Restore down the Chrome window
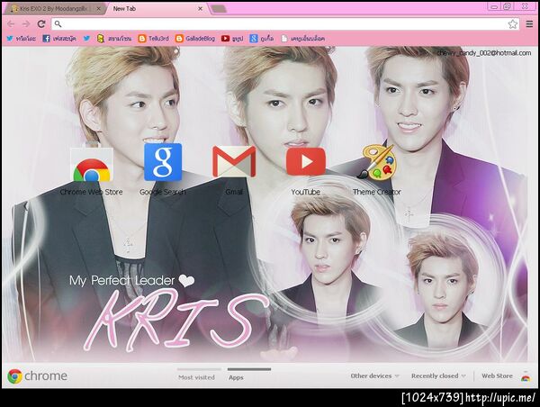The width and height of the screenshot is (540, 407). (x=508, y=6)
